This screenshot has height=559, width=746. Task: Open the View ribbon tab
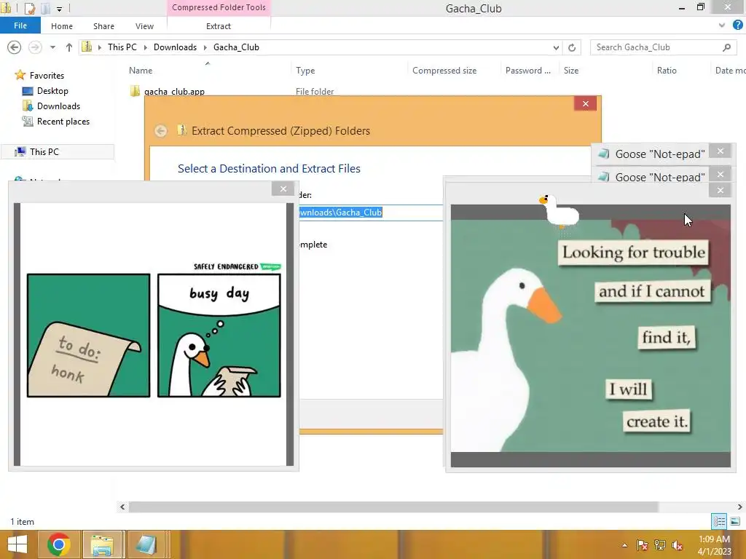click(144, 26)
